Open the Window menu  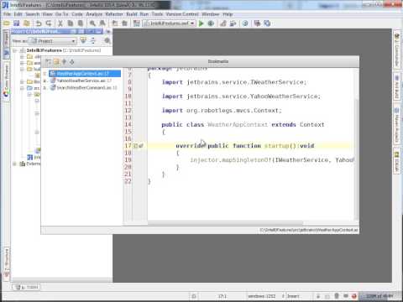(210, 14)
